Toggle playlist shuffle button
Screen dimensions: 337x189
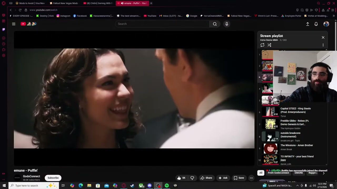(x=269, y=45)
